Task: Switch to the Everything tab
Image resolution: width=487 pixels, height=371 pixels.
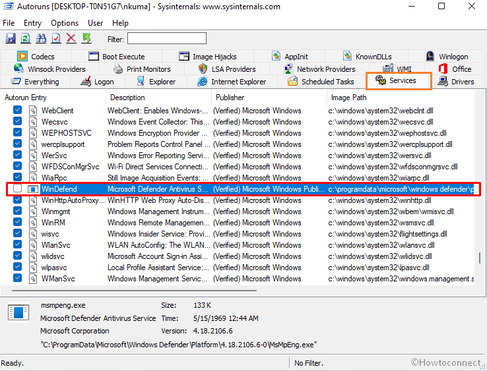Action: click(35, 82)
